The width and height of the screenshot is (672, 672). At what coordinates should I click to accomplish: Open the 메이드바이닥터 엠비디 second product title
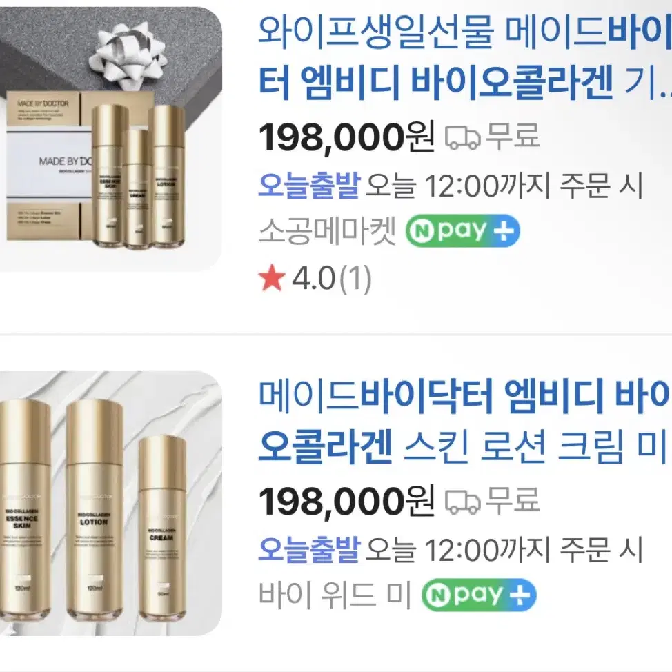pos(465,421)
